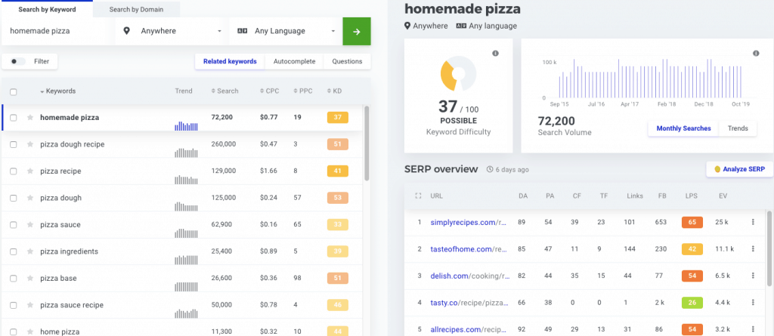Open the delish.com result link
Screen dimensions: 774x336
point(469,276)
